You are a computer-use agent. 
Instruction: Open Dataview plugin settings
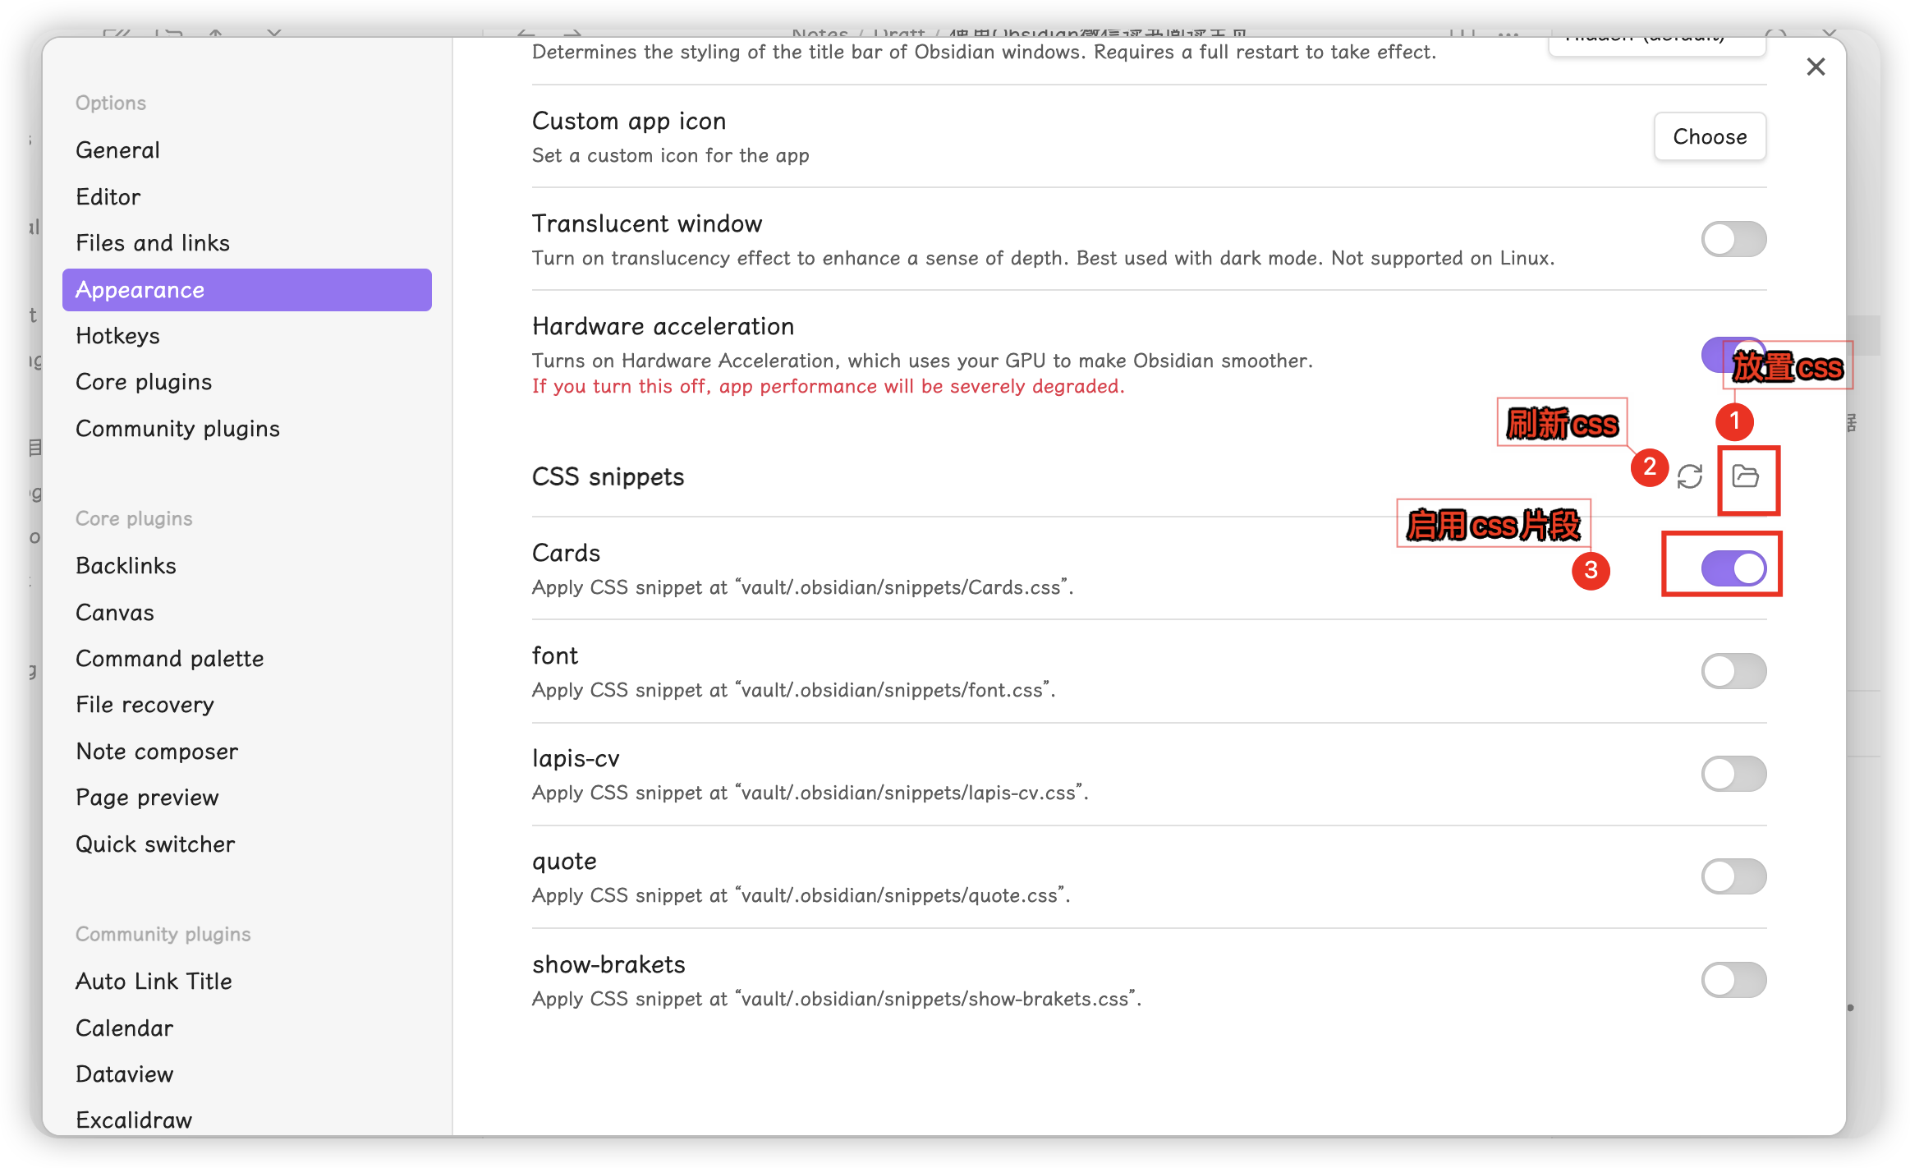click(124, 1074)
